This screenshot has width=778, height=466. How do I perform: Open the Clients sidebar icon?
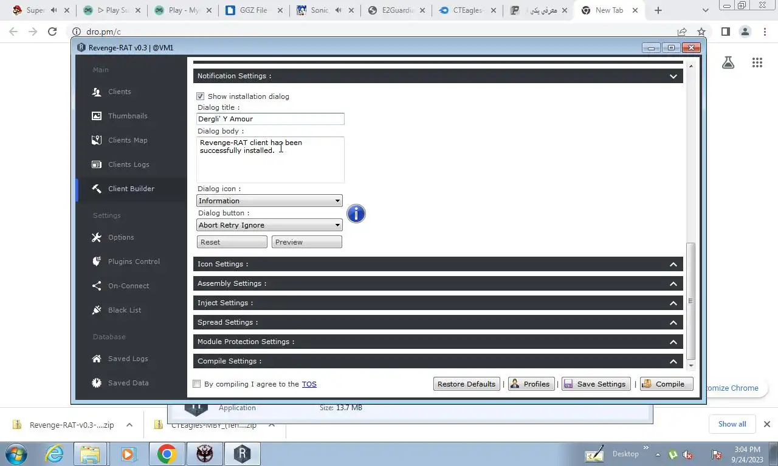[x=97, y=92]
